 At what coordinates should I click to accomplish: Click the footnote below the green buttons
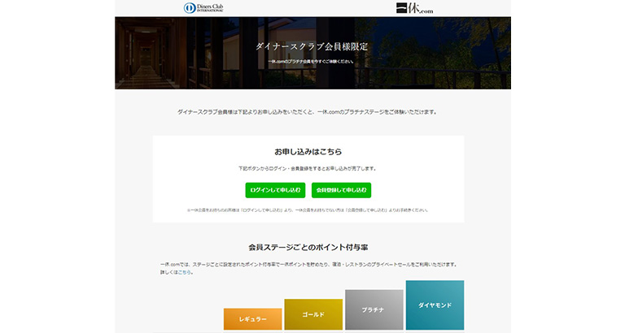click(308, 210)
